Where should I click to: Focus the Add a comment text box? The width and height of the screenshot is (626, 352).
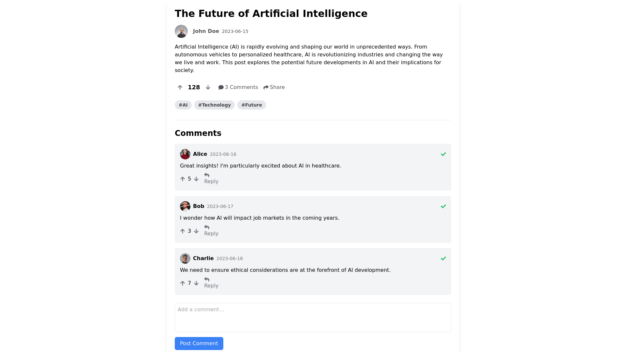click(313, 317)
